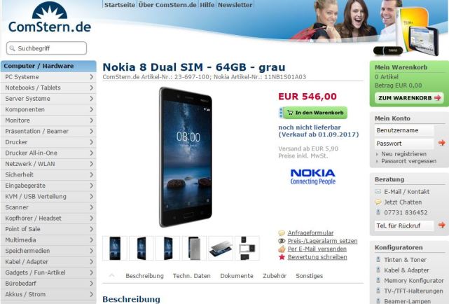Focus the Suchbegriff search field

tap(46, 48)
